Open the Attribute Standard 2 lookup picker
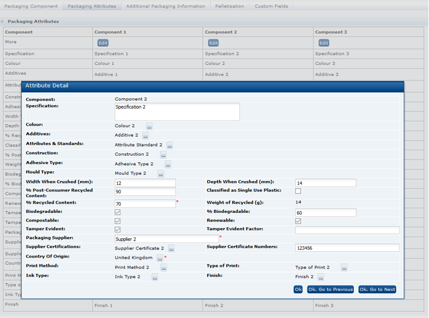This screenshot has height=318, width=429. point(169,145)
